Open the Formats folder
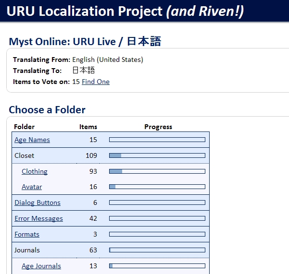Image resolution: width=289 pixels, height=274 pixels. [x=27, y=234]
